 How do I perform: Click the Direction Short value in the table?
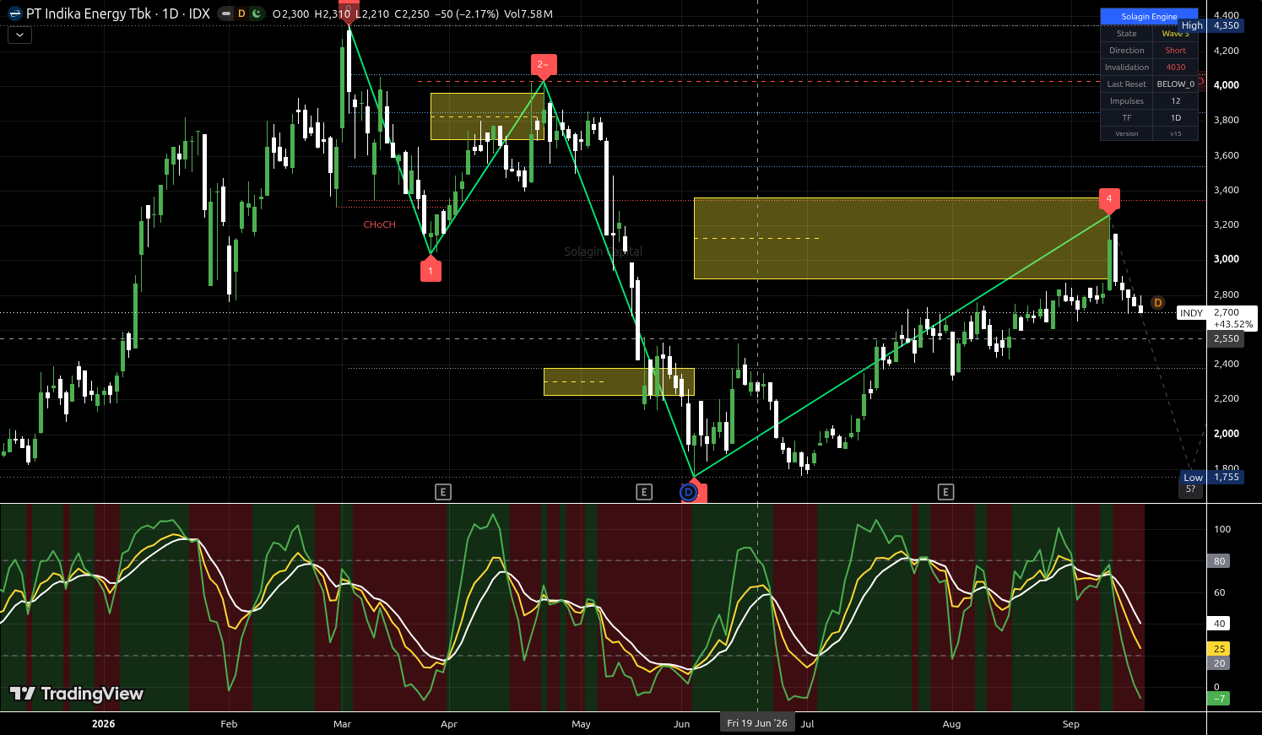pos(1176,51)
